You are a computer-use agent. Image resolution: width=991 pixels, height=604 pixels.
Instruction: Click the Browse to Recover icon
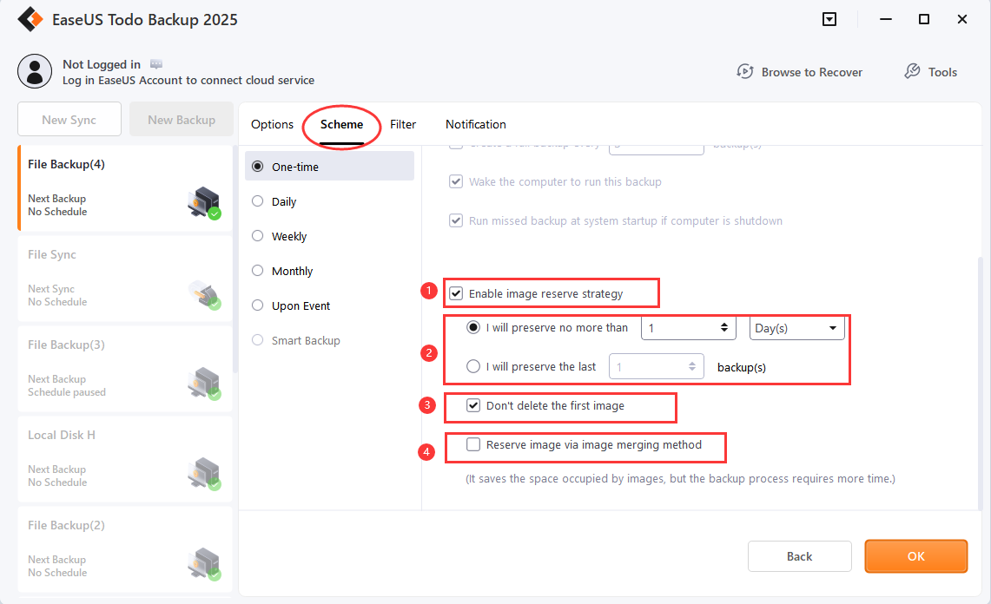(745, 72)
